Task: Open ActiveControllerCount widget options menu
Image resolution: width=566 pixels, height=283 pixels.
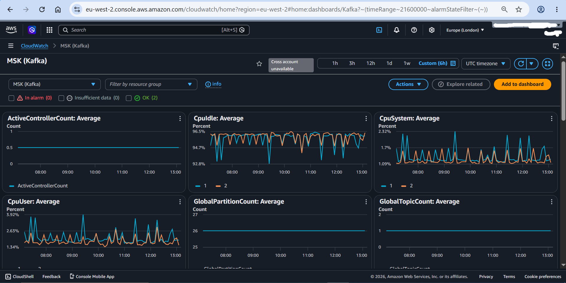Action: pos(180,118)
